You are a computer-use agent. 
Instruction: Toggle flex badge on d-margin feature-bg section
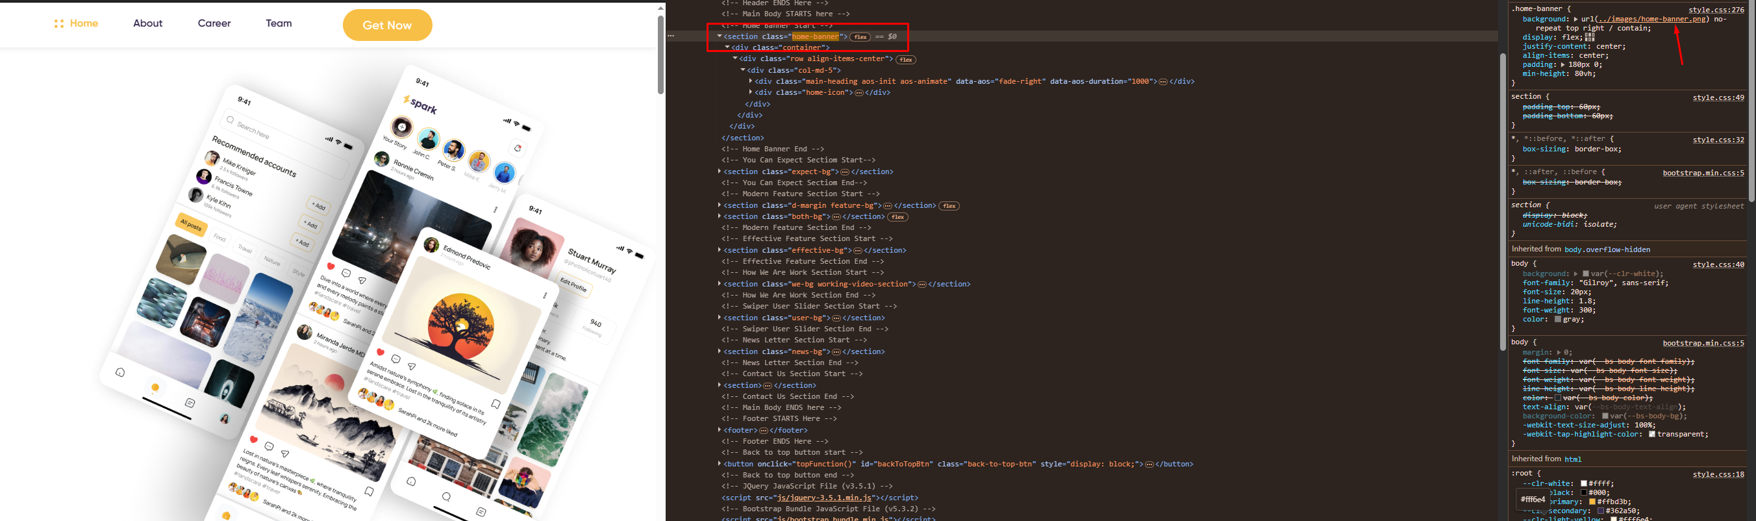tap(949, 206)
